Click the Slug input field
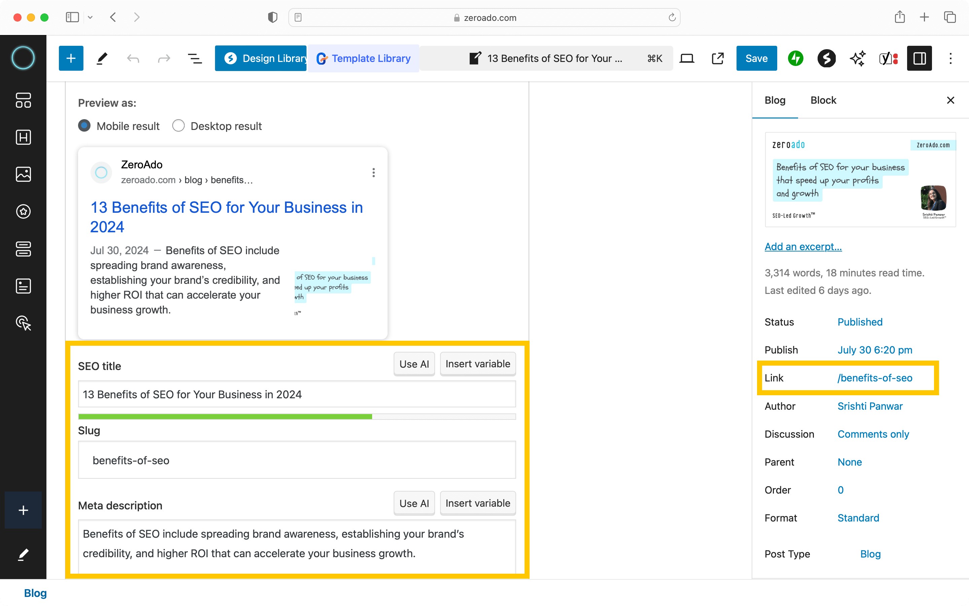This screenshot has width=969, height=606. pyautogui.click(x=297, y=460)
